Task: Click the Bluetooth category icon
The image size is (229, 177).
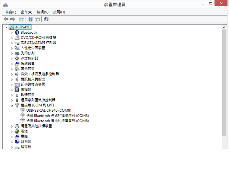Action: pos(17,32)
